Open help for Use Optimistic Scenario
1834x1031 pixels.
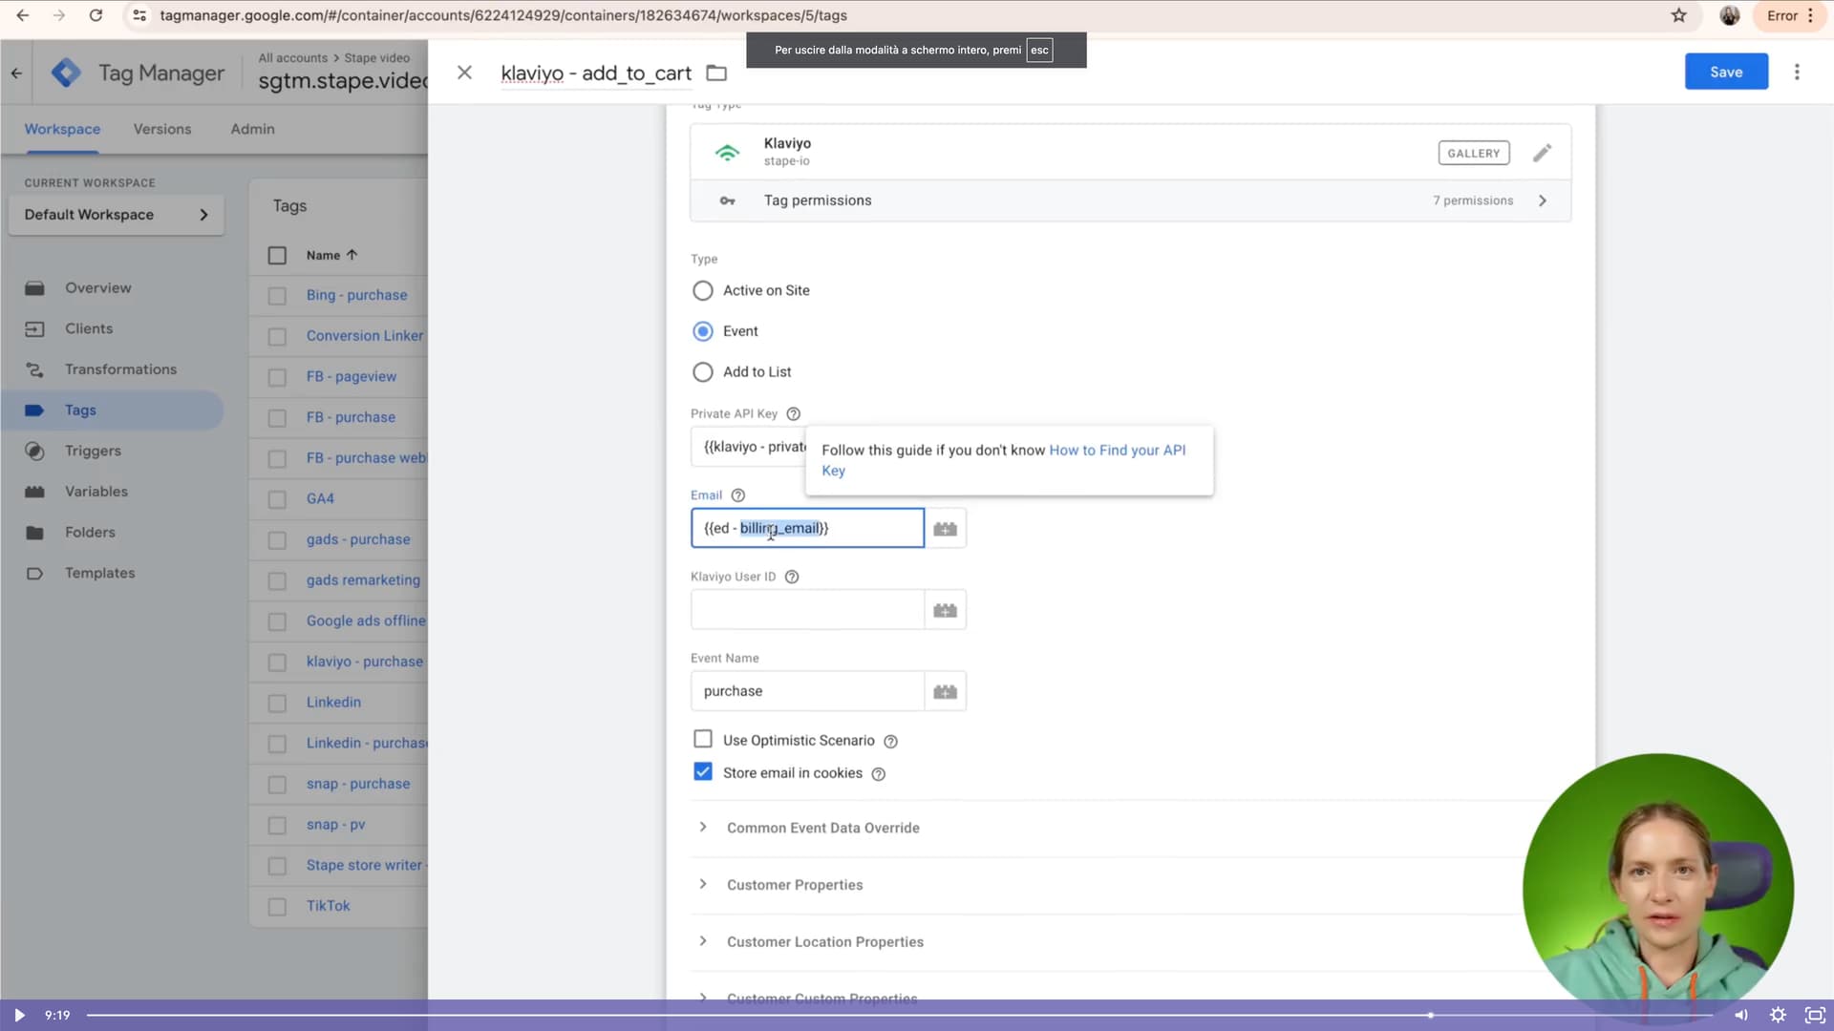(x=890, y=742)
